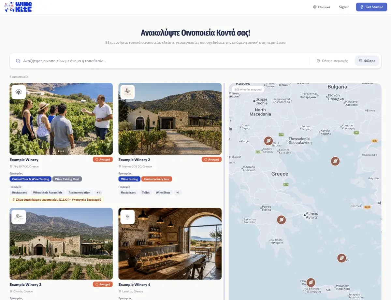Expand the +1 amenities for Example Winery
This screenshot has width=391, height=300.
point(98,193)
